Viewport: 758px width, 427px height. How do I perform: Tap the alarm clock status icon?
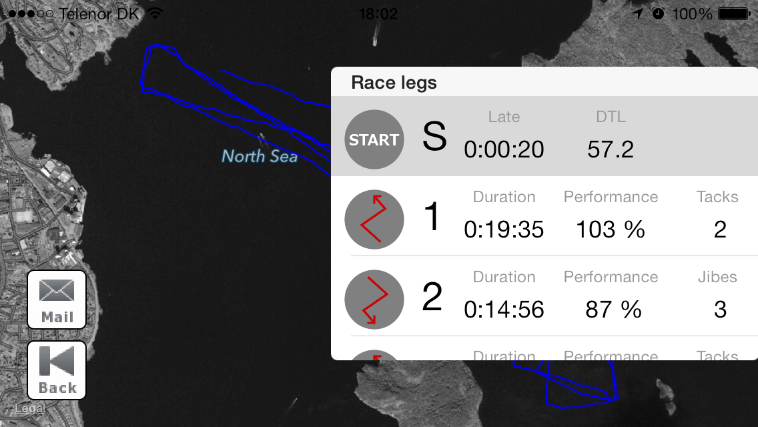point(658,13)
